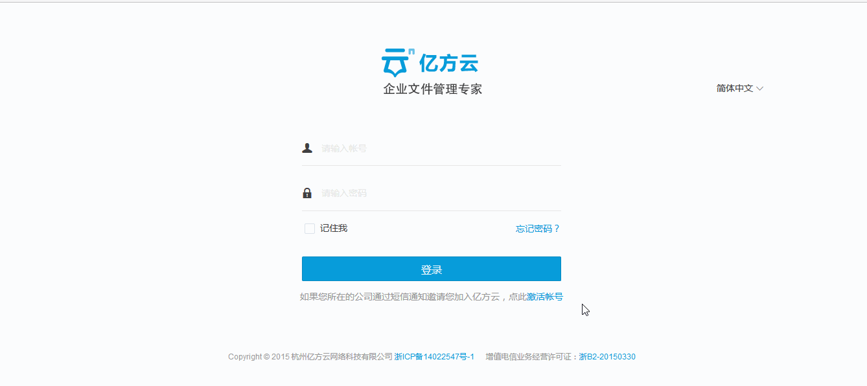The width and height of the screenshot is (867, 386).
Task: Click the user silhouette icon beside account field
Action: click(307, 148)
